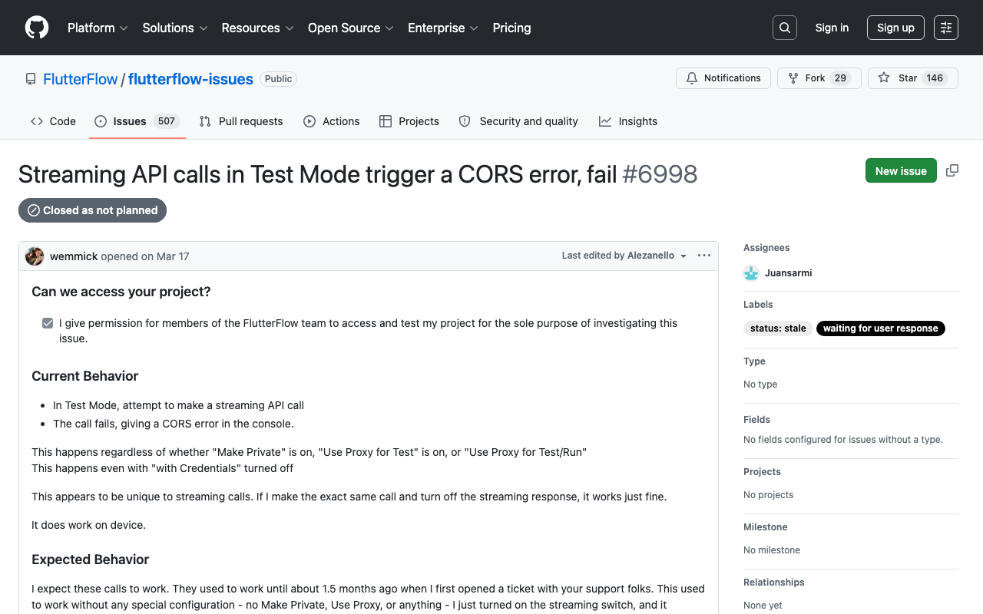The width and height of the screenshot is (983, 614).
Task: Open the FlutterFlow organization link
Action: [x=81, y=79]
